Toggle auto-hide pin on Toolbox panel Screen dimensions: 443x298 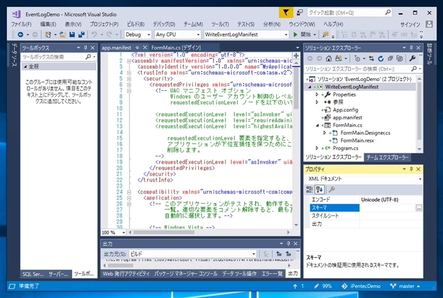[x=85, y=48]
